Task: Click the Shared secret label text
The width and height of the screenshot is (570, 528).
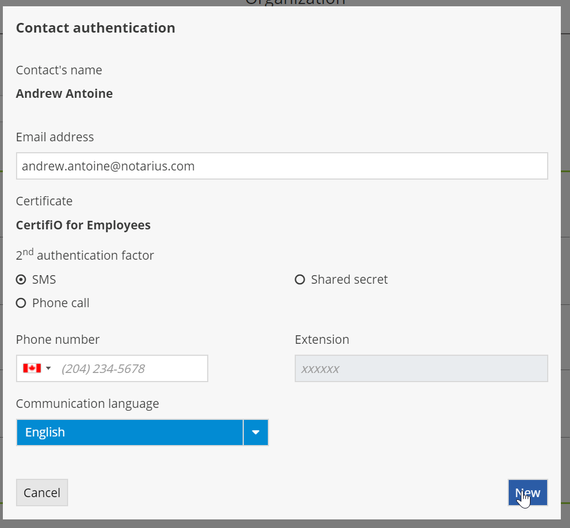Action: click(349, 280)
